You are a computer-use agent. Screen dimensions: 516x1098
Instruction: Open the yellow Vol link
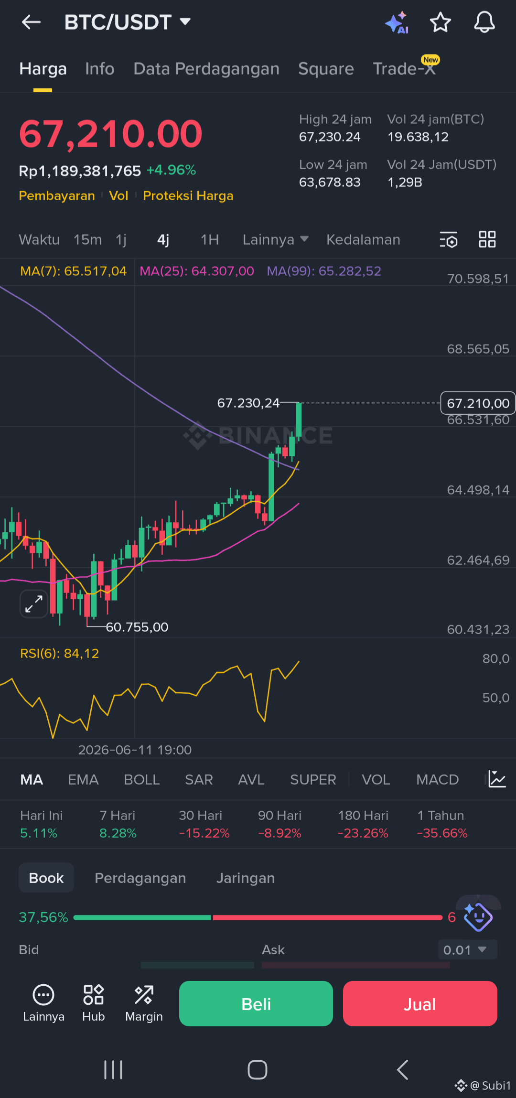pos(118,196)
